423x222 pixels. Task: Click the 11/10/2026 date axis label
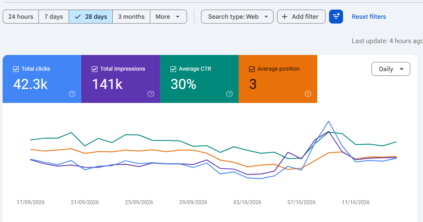(x=356, y=202)
